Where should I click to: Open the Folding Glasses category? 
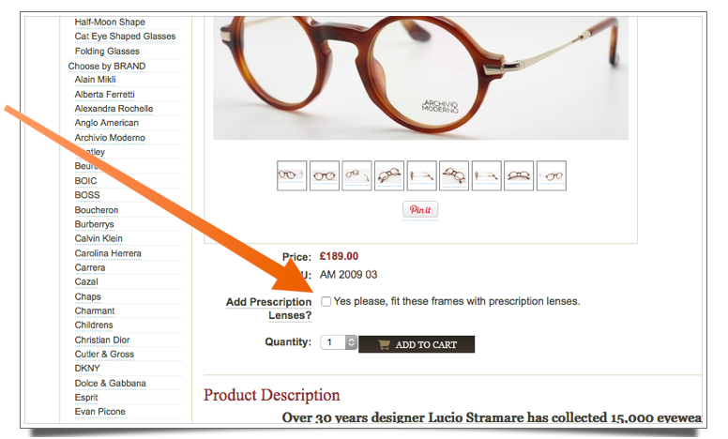coord(107,51)
